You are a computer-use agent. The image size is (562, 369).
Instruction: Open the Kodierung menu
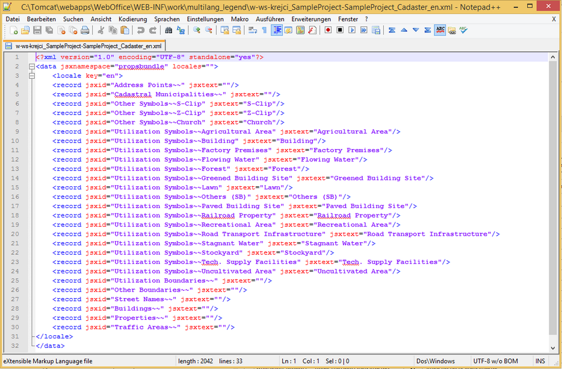click(132, 19)
